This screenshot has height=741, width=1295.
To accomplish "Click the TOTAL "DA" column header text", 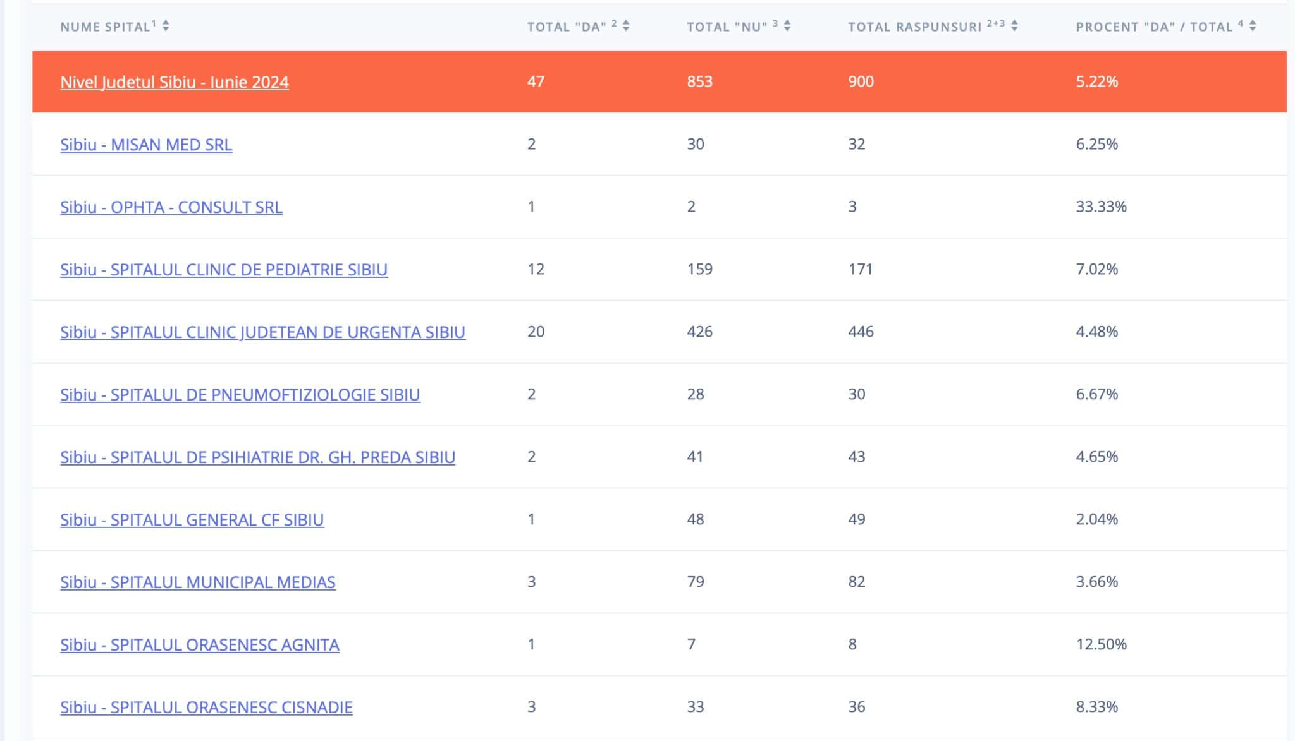I will 572,27.
